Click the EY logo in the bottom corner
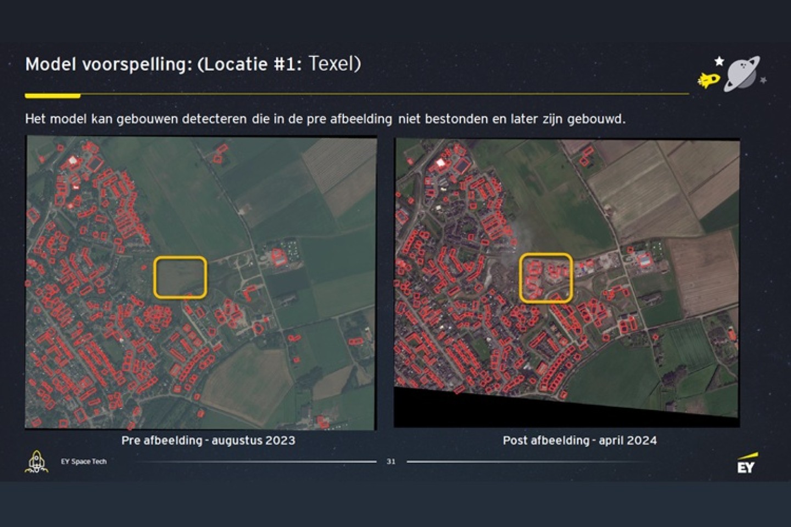 click(747, 463)
